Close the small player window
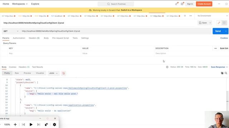This screenshot has height=128, width=229. click(x=55, y=118)
